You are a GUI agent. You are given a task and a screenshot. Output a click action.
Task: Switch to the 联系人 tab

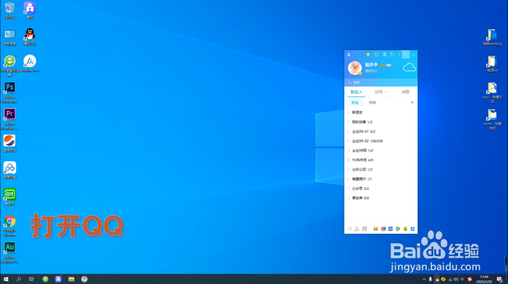pyautogui.click(x=357, y=92)
